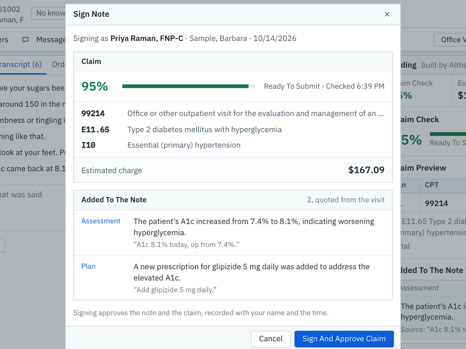Cancel the Sign Note dialog
This screenshot has height=349, width=466.
pos(271,339)
